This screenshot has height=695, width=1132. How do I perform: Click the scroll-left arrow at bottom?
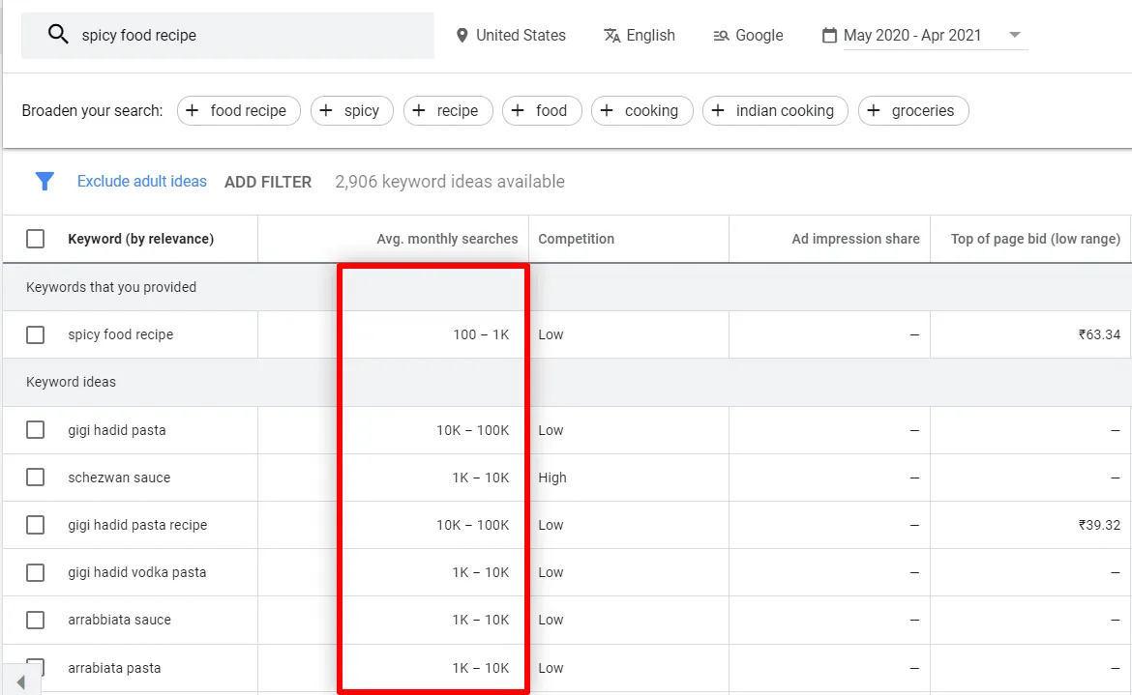coord(21,682)
